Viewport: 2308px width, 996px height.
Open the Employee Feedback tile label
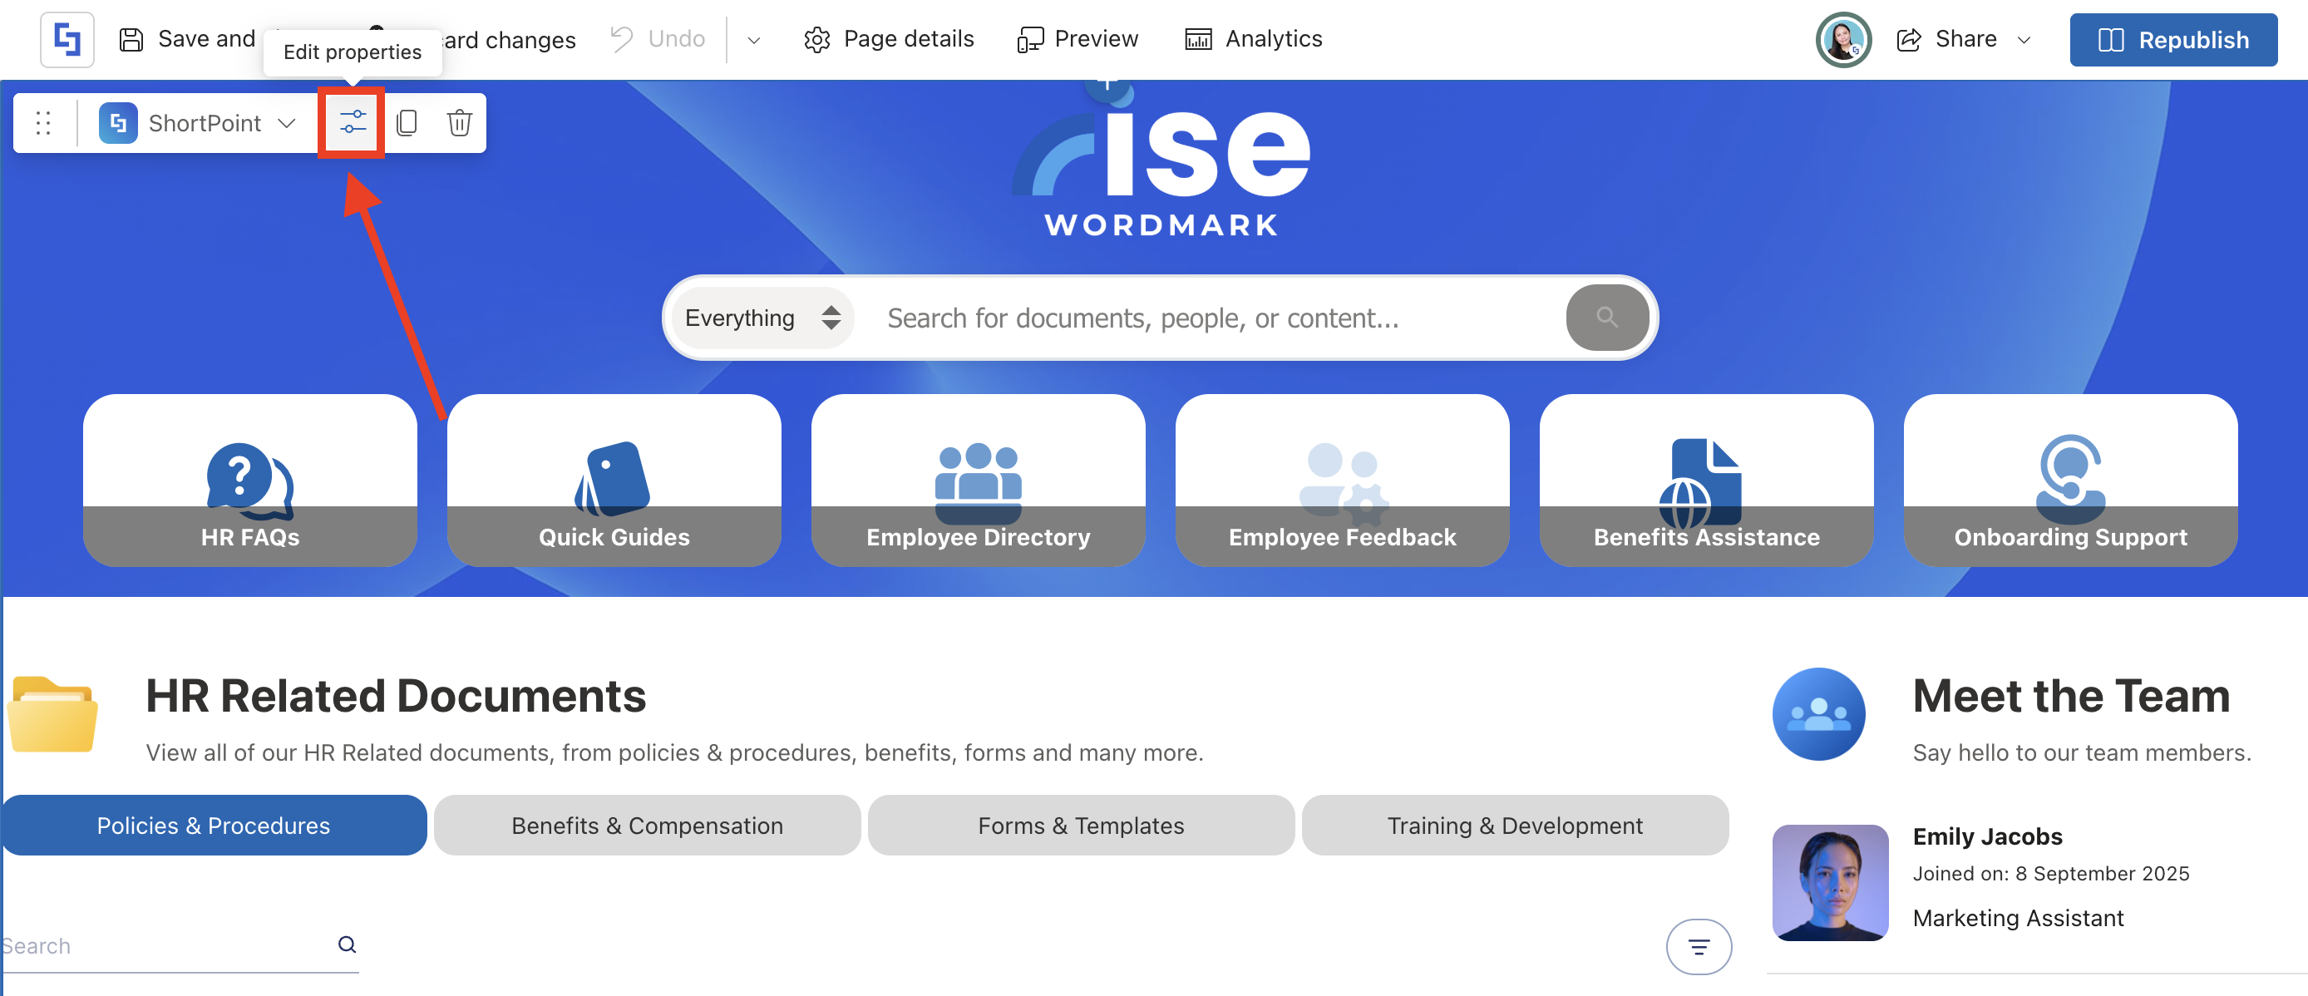point(1341,536)
